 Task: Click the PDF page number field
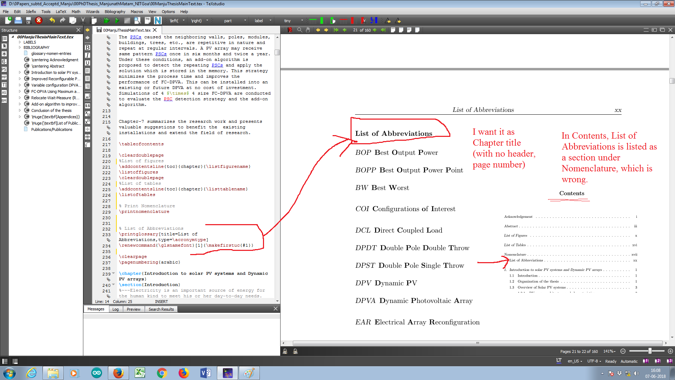pos(355,30)
